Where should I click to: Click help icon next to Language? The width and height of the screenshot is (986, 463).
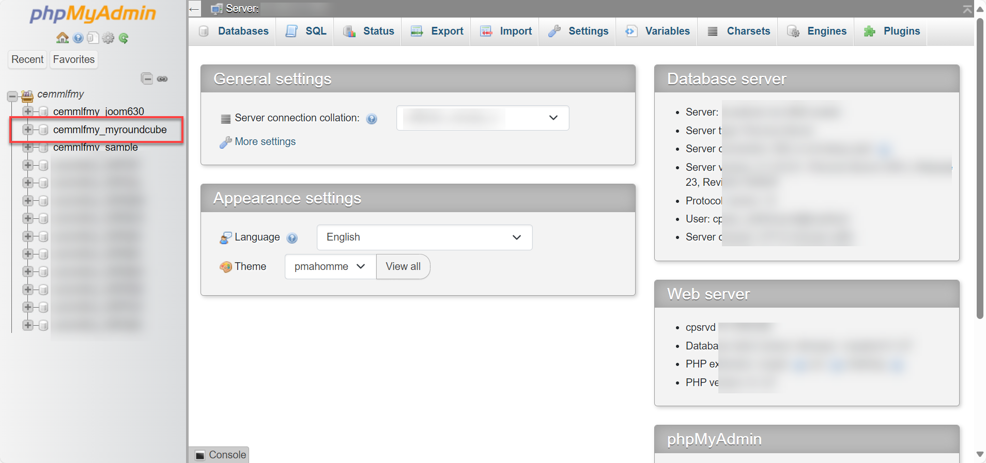point(292,238)
